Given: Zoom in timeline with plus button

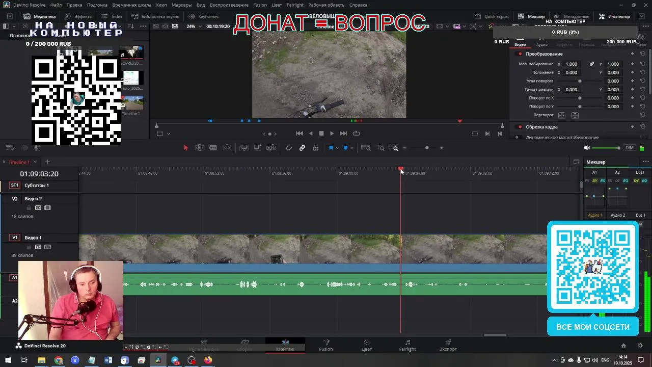Looking at the screenshot, I should pos(441,148).
